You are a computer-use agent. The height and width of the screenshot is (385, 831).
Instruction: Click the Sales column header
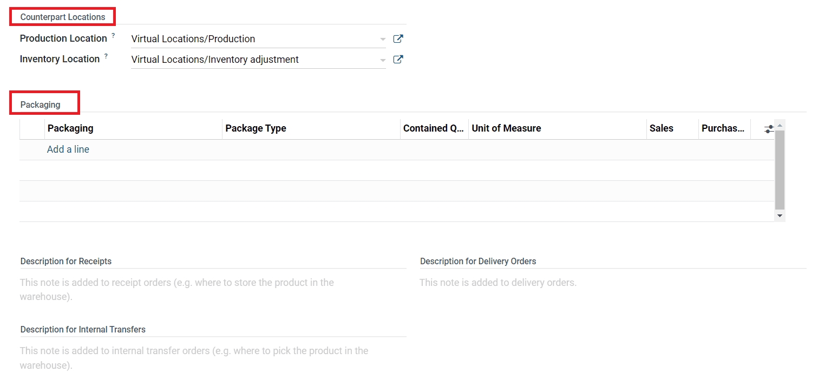point(661,128)
